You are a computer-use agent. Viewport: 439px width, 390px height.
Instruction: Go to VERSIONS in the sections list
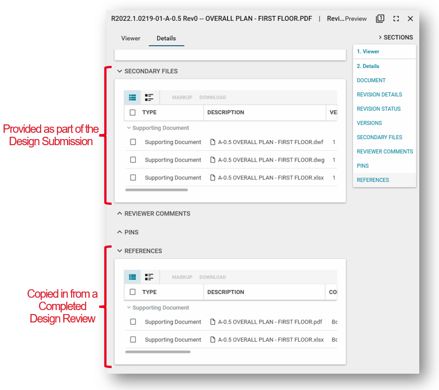click(x=369, y=123)
